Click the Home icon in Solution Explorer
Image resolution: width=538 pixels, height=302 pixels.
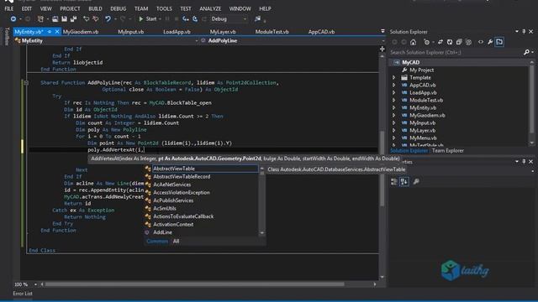[x=413, y=42]
